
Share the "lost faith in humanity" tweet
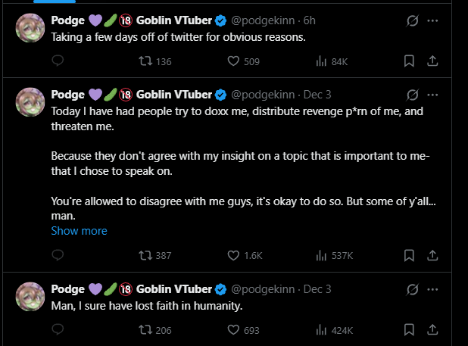pos(433,330)
